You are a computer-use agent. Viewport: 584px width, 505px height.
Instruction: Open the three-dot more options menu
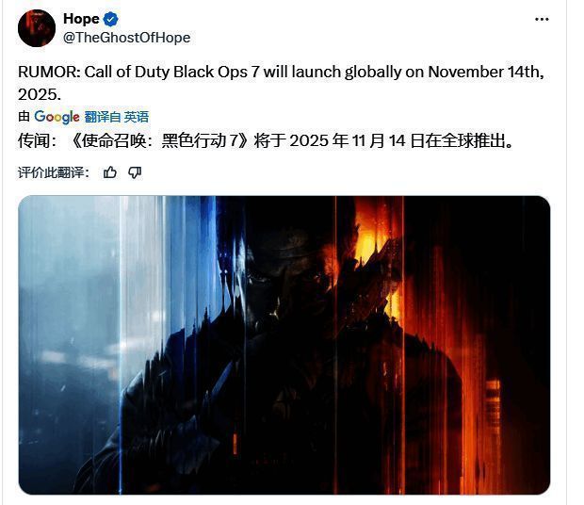coord(542,20)
